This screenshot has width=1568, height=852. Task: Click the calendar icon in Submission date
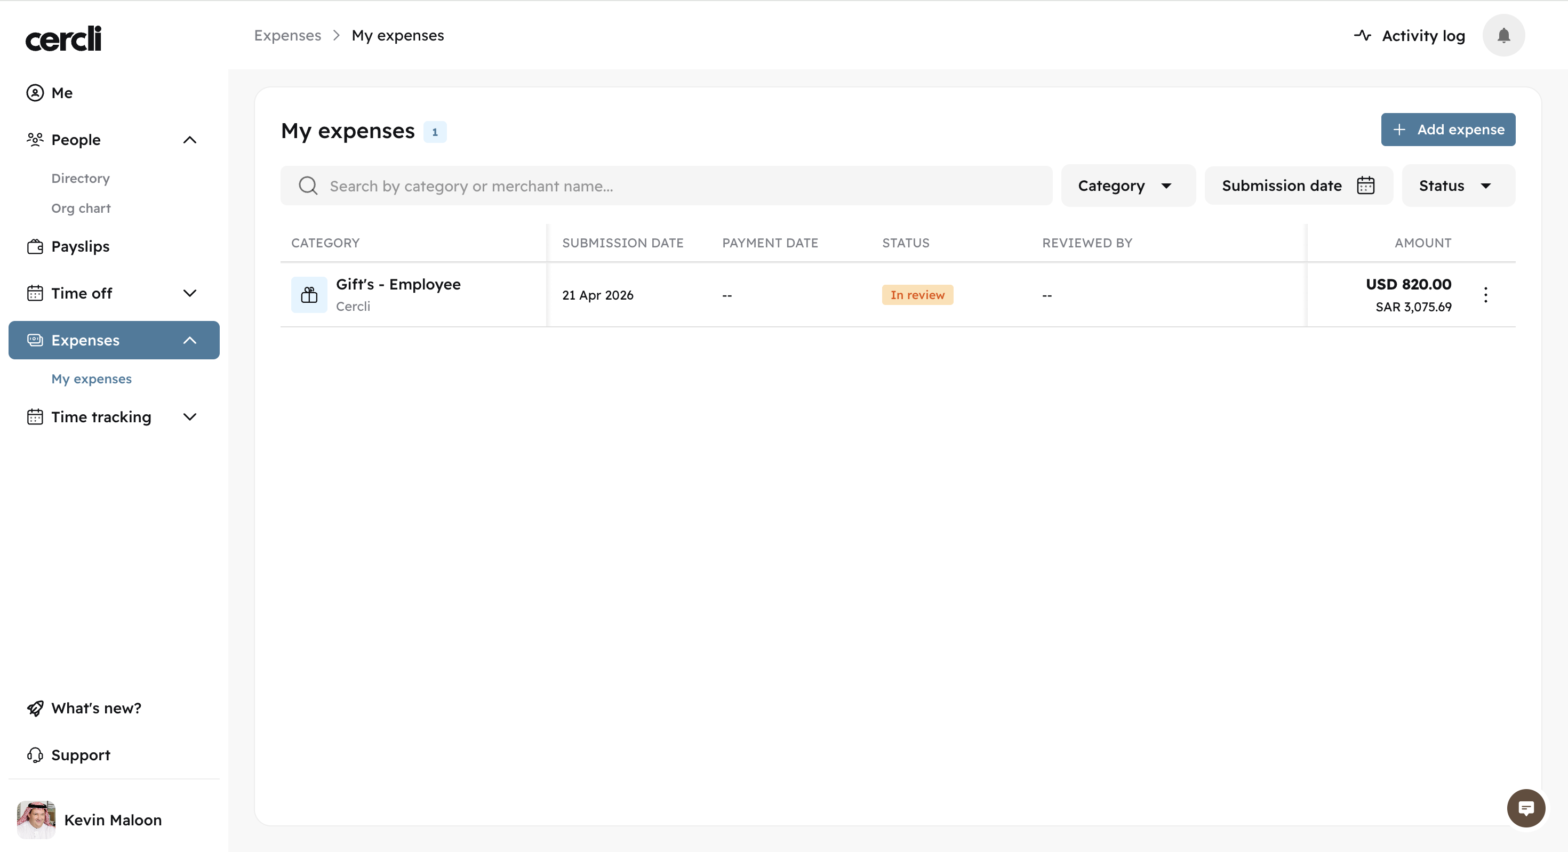(x=1365, y=186)
